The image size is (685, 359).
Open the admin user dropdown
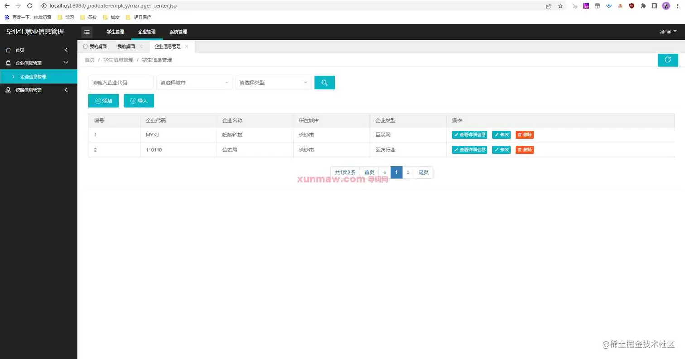point(668,32)
